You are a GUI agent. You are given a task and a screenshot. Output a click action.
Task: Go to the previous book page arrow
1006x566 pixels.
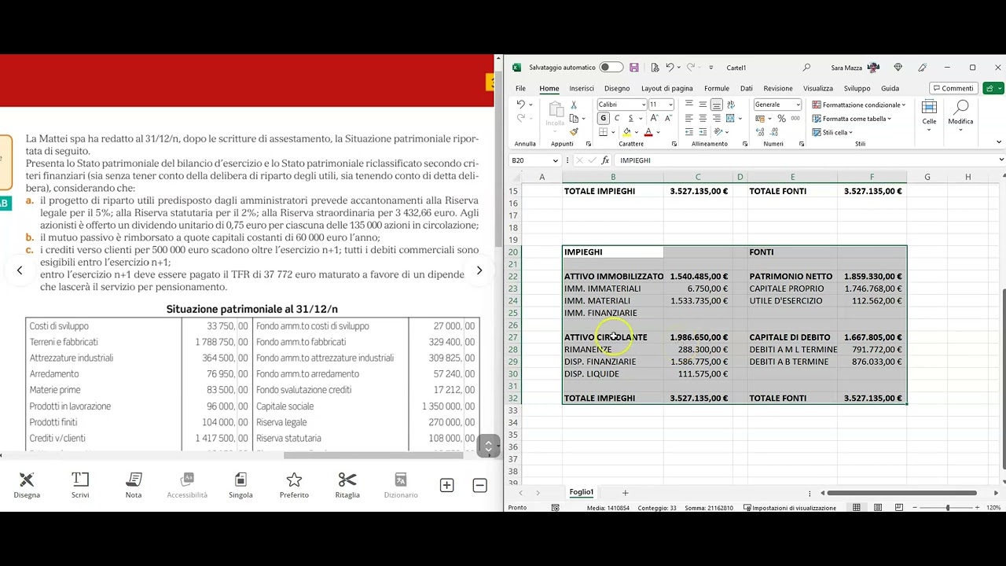click(x=20, y=270)
